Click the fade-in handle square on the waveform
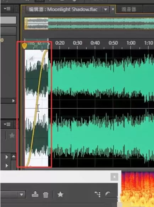Screen dimensions: 154x207 31,58
